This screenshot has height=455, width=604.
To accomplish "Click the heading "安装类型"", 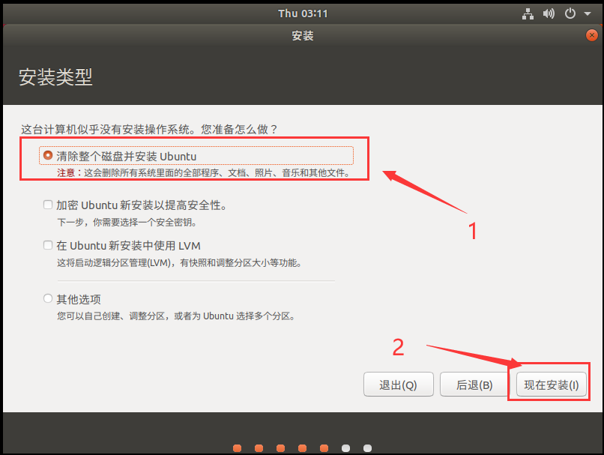I will [x=55, y=76].
